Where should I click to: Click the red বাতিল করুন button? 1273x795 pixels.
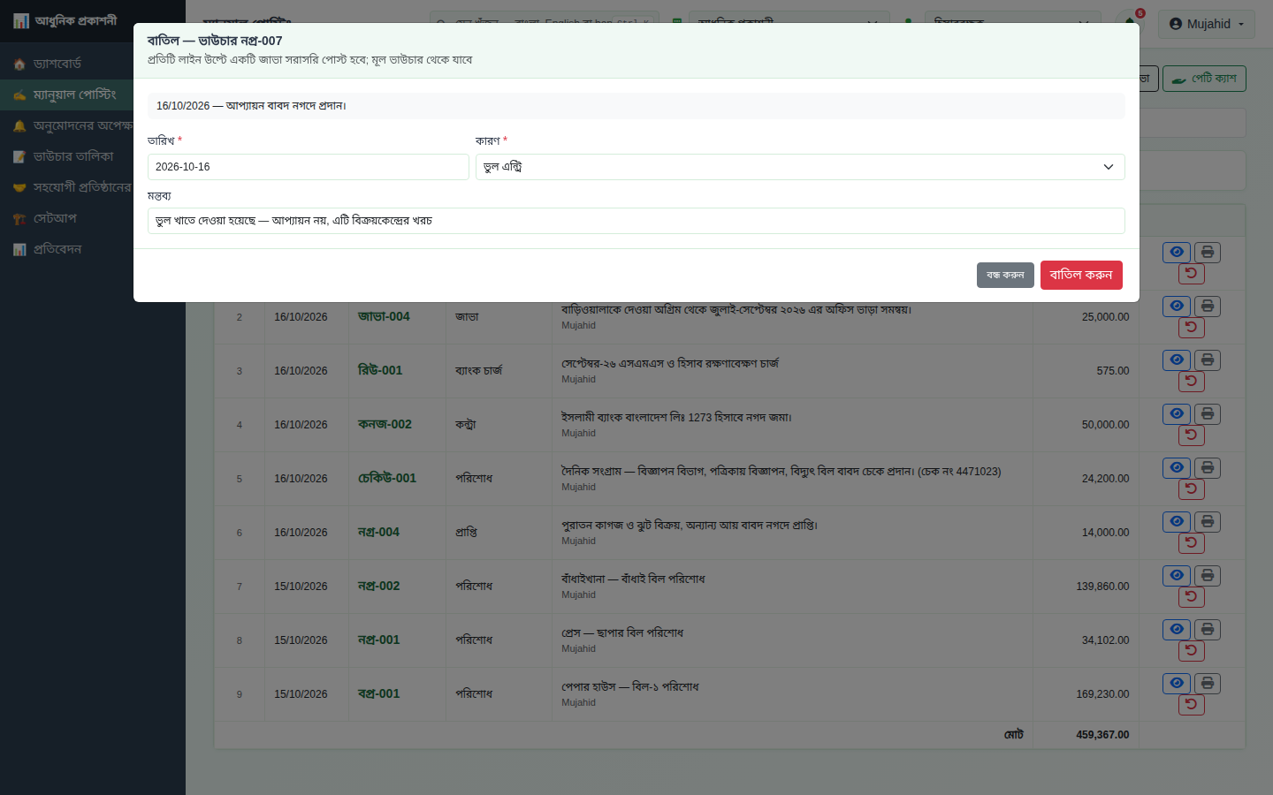pyautogui.click(x=1081, y=275)
